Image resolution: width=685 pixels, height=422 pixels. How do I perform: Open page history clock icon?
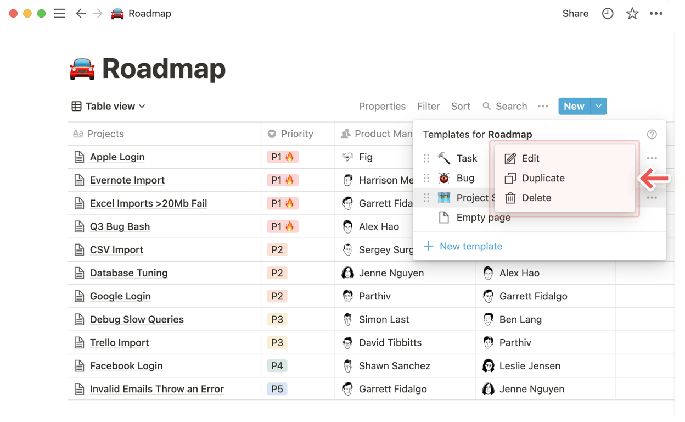point(608,14)
